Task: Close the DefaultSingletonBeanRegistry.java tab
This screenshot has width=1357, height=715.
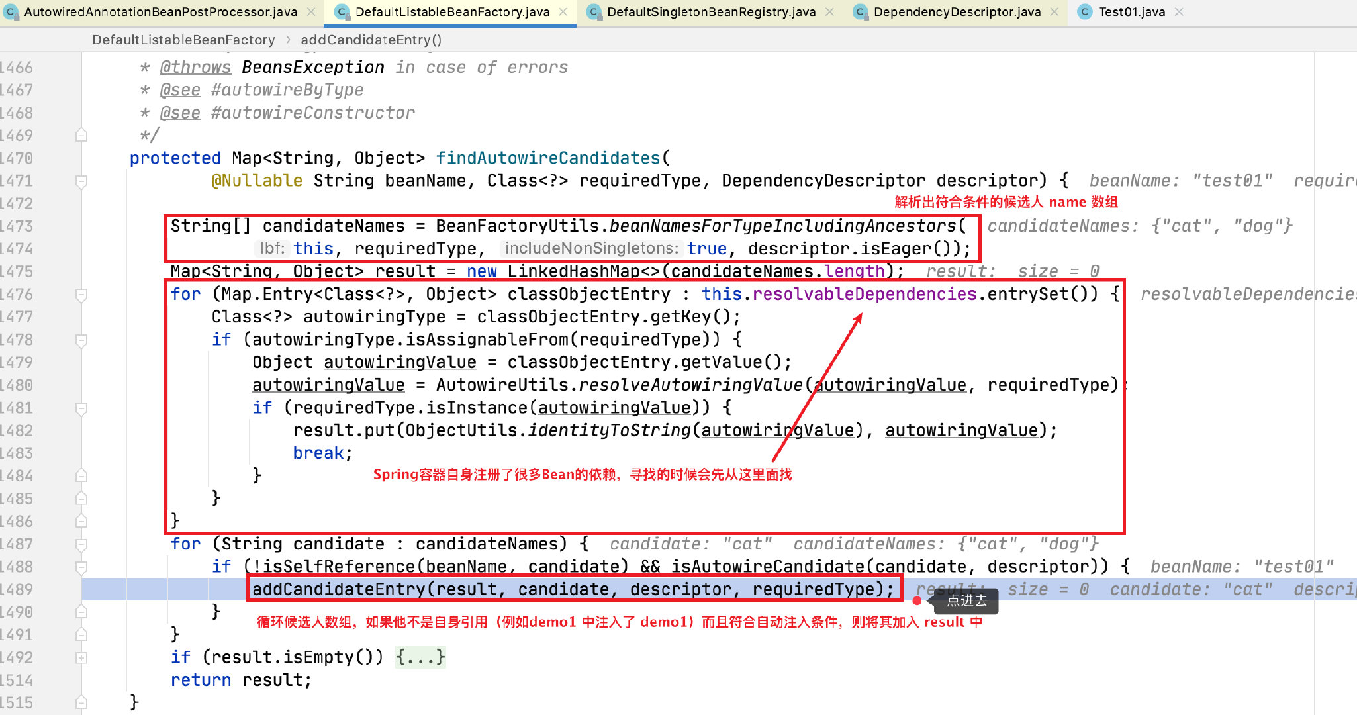Action: click(x=829, y=12)
